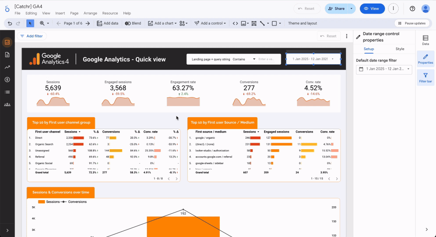This screenshot has height=237, width=436.
Task: Open the Insert menu
Action: [60, 13]
